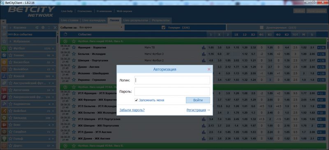Click the back arrow above the sidebar

[4, 21]
